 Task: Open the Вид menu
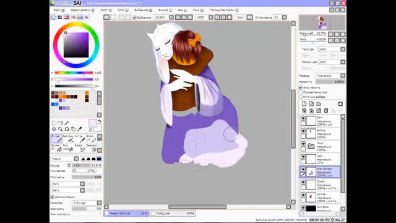[183, 10]
